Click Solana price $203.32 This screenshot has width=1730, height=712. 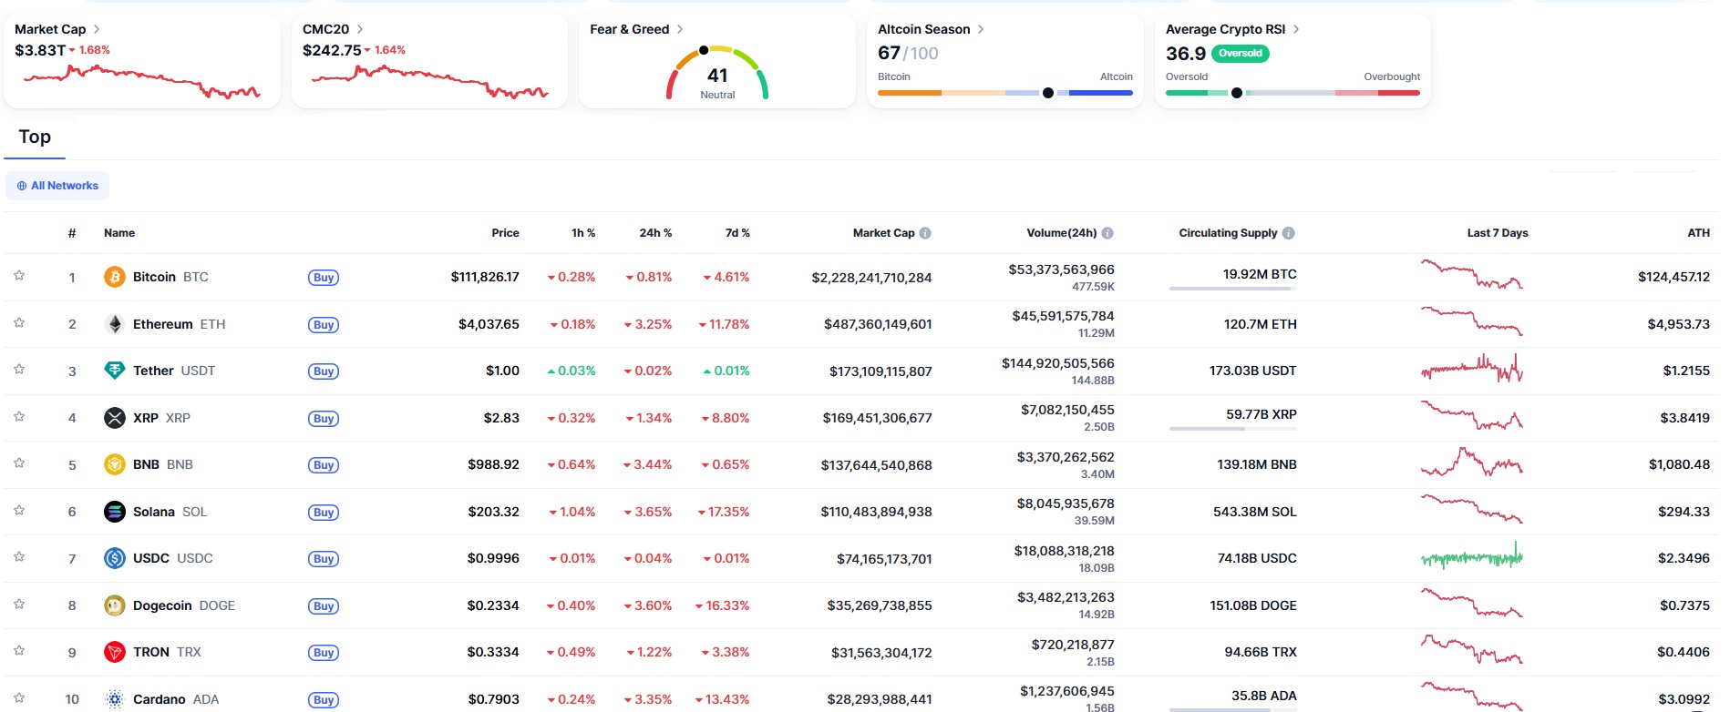click(x=494, y=512)
